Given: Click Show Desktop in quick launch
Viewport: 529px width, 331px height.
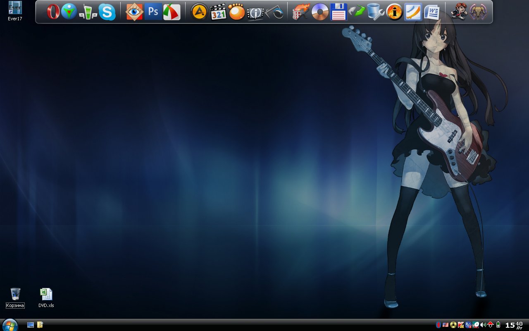Looking at the screenshot, I should [31, 325].
